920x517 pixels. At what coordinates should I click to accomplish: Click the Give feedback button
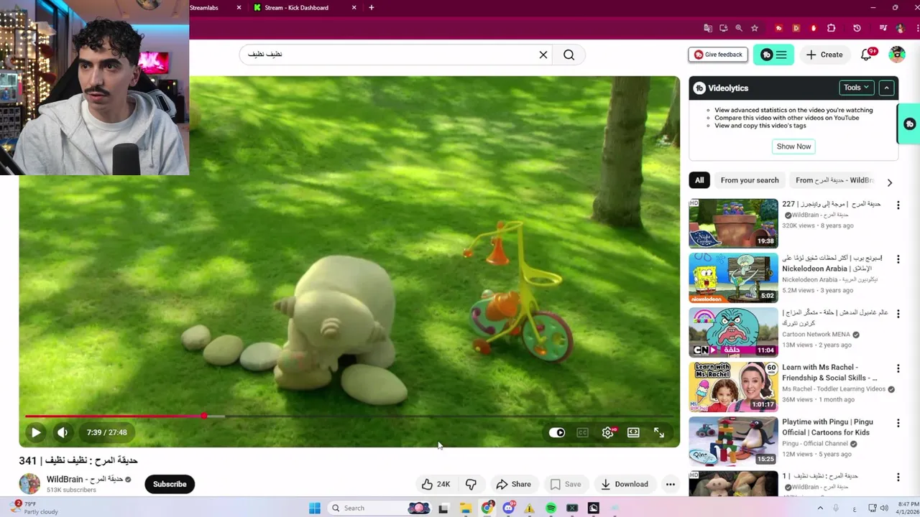pos(718,55)
